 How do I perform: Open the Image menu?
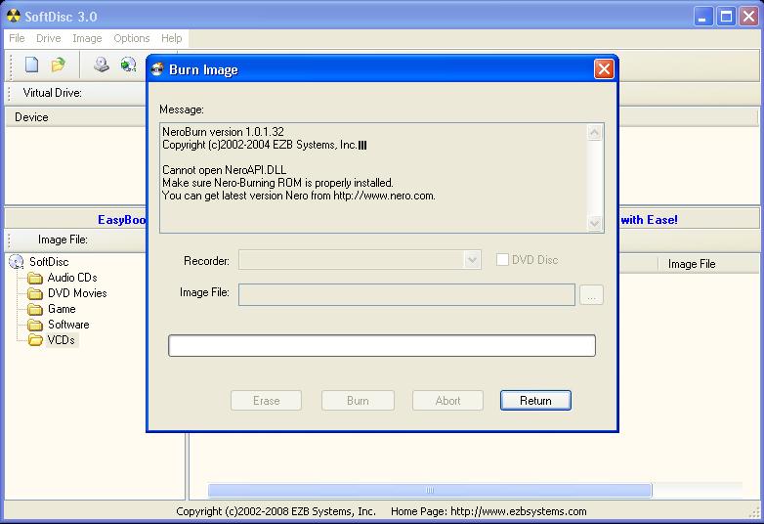(x=87, y=38)
